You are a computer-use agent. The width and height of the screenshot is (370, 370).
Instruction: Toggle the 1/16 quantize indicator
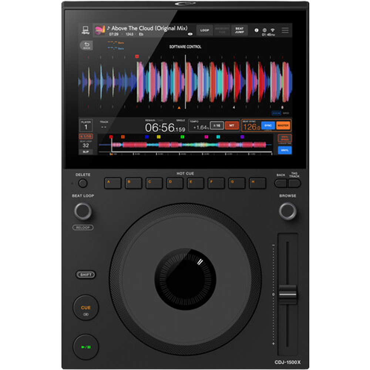86,137
